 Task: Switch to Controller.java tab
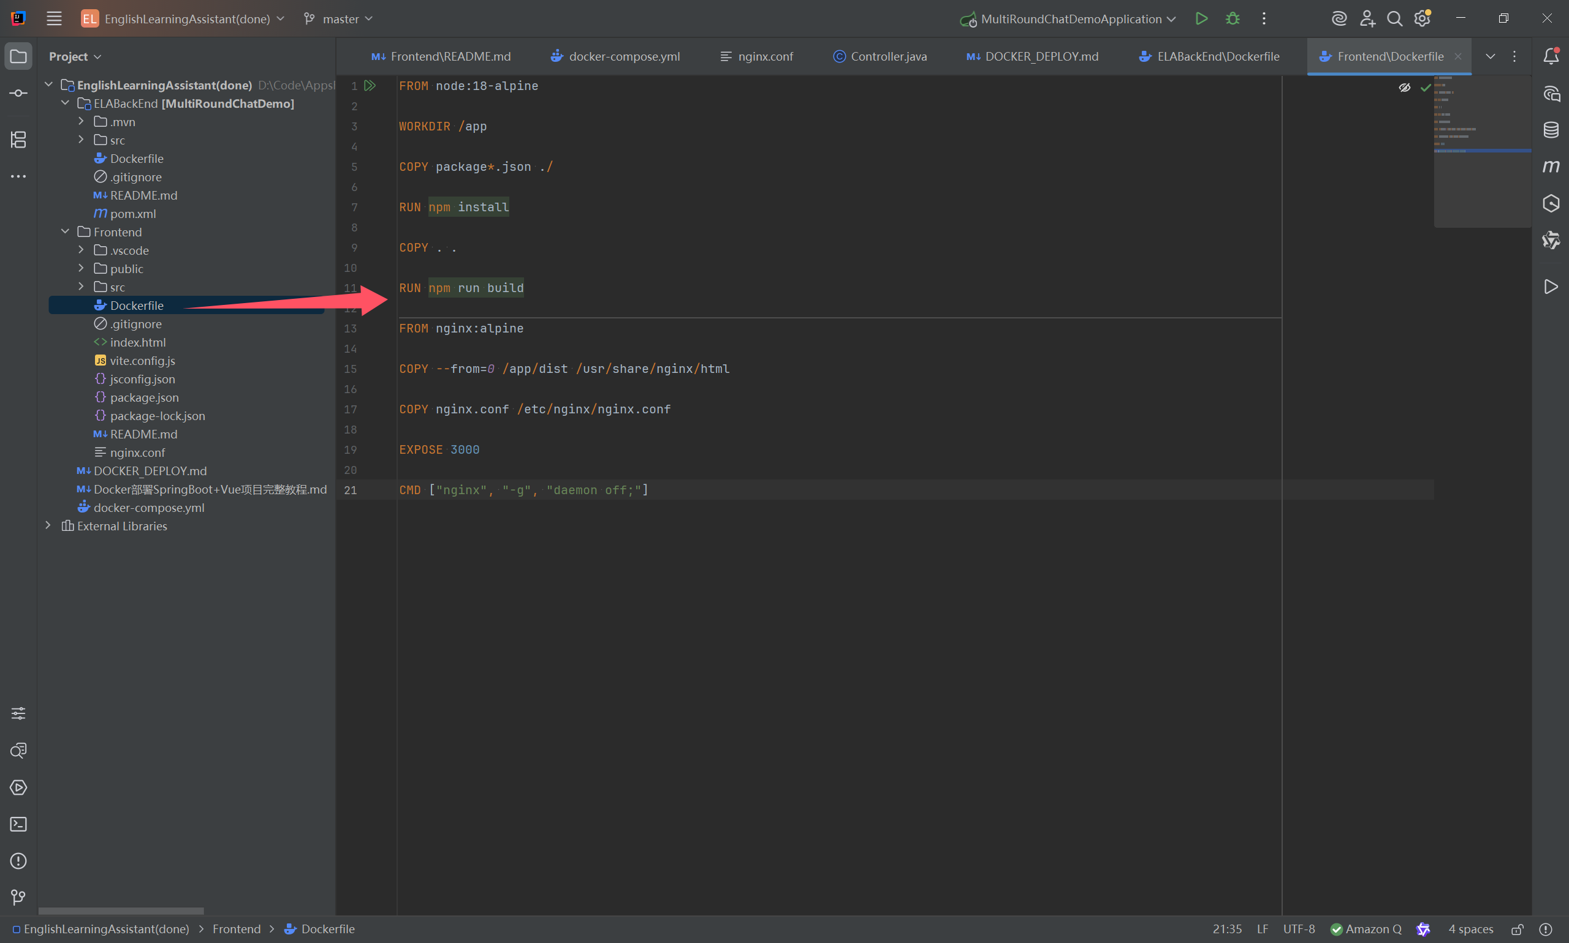(x=879, y=56)
